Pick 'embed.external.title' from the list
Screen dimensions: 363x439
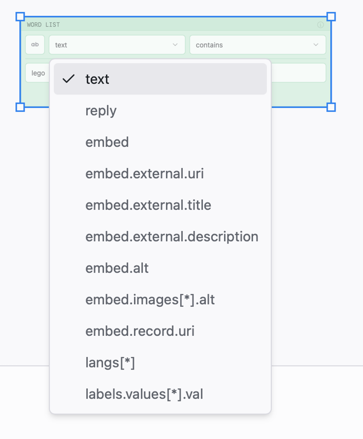(x=160, y=205)
